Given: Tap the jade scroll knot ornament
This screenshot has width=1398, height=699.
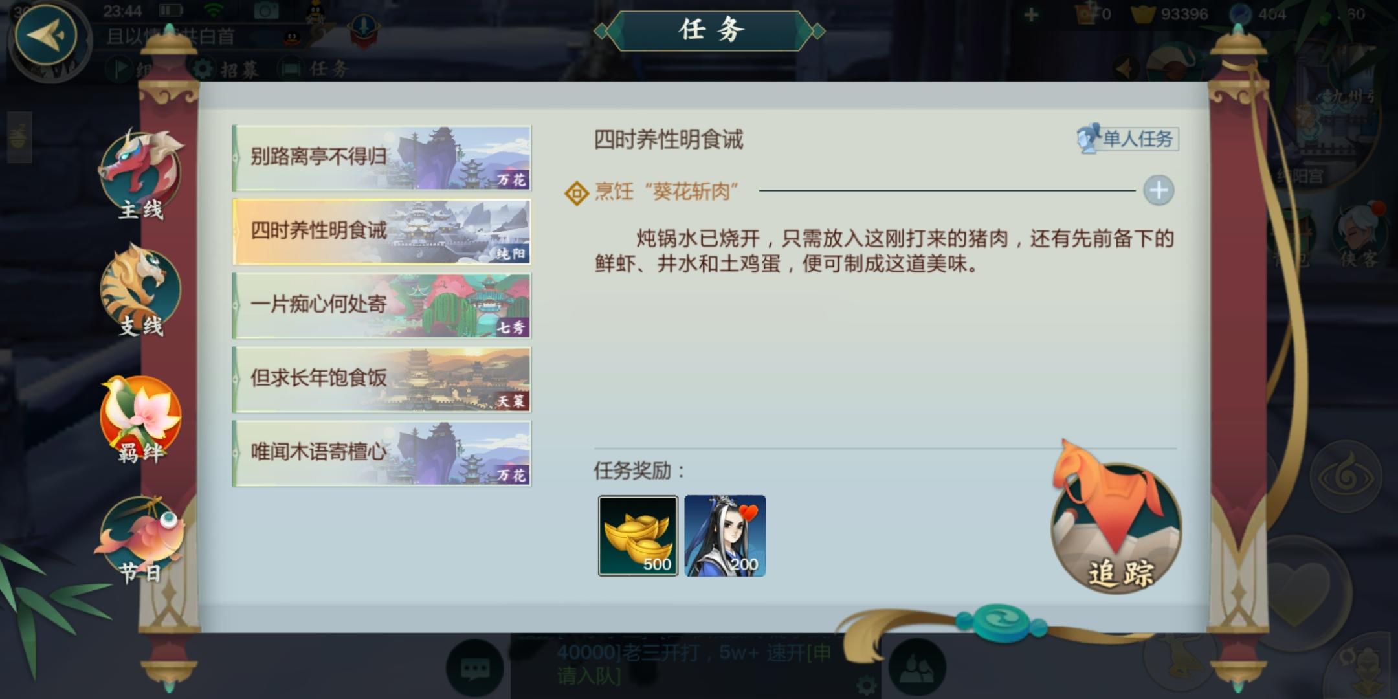Looking at the screenshot, I should pos(1000,621).
